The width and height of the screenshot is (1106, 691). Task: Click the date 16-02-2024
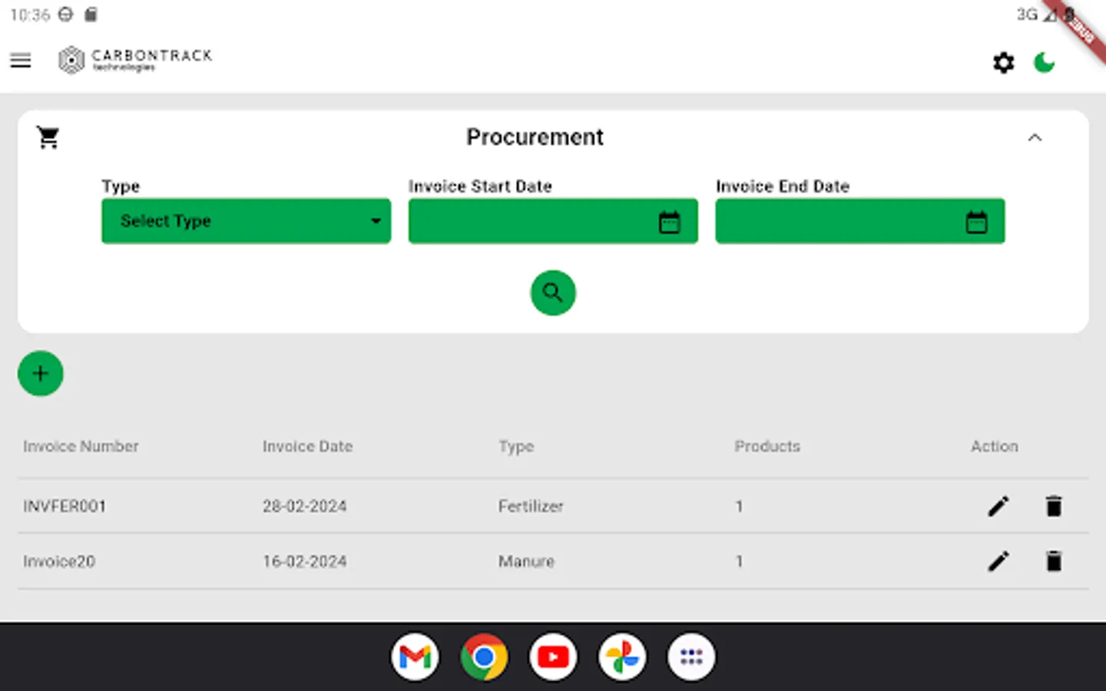305,561
